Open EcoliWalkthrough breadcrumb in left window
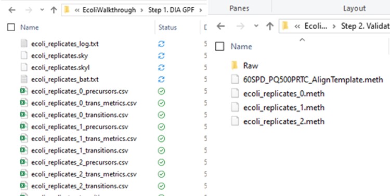390x196 pixels. (109, 10)
